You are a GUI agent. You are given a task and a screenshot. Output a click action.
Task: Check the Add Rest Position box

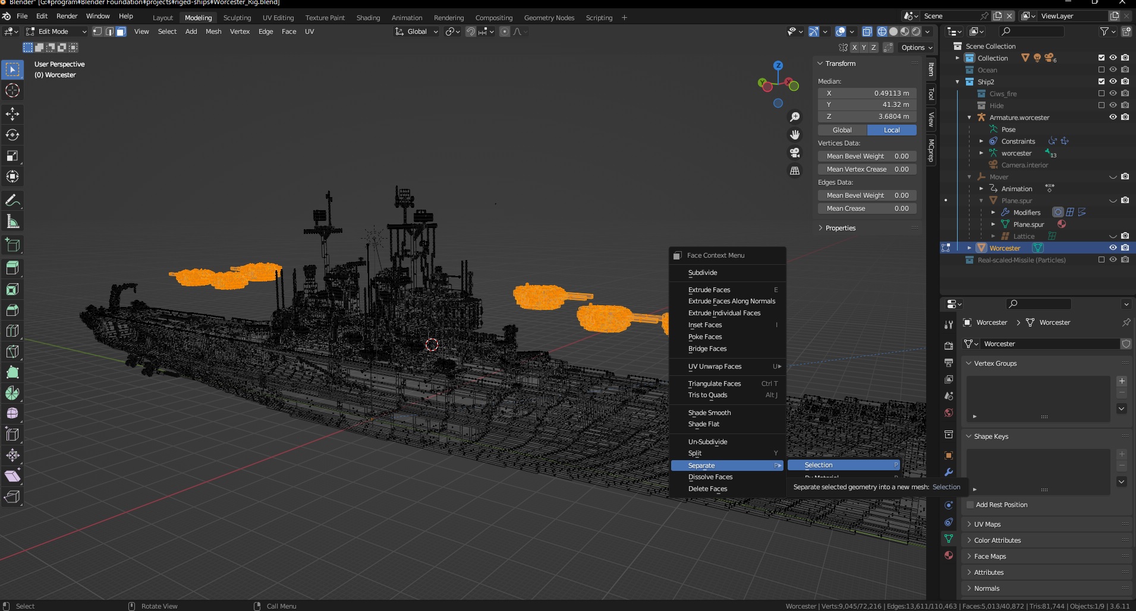pos(970,505)
